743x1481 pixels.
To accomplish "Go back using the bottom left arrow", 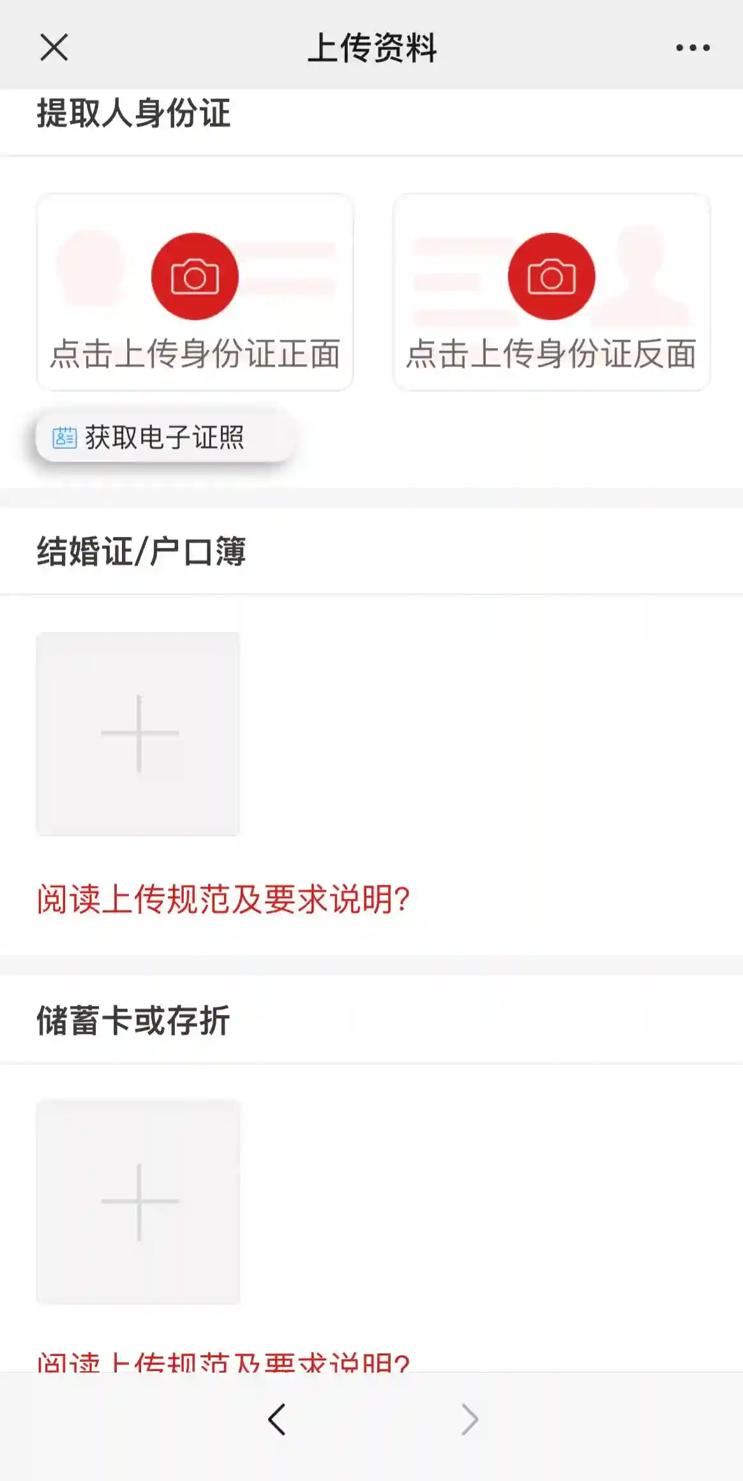I will coord(277,1420).
